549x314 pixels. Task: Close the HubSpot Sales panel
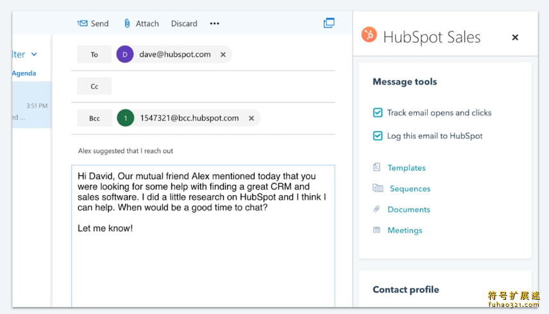point(515,37)
